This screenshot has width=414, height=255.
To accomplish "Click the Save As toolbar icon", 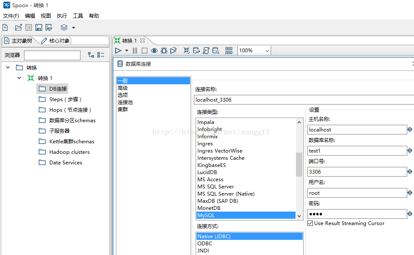I will click(x=49, y=27).
